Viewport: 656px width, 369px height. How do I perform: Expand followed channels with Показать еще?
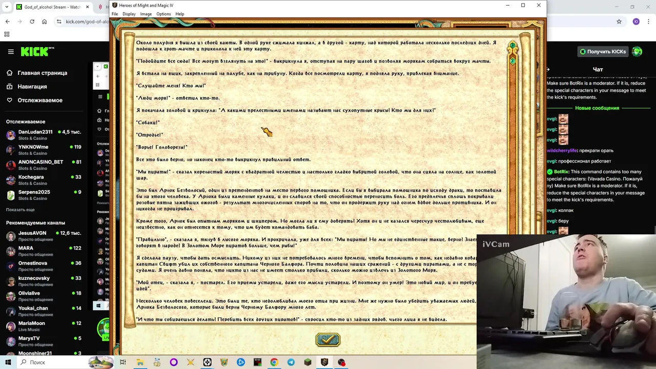(20, 210)
